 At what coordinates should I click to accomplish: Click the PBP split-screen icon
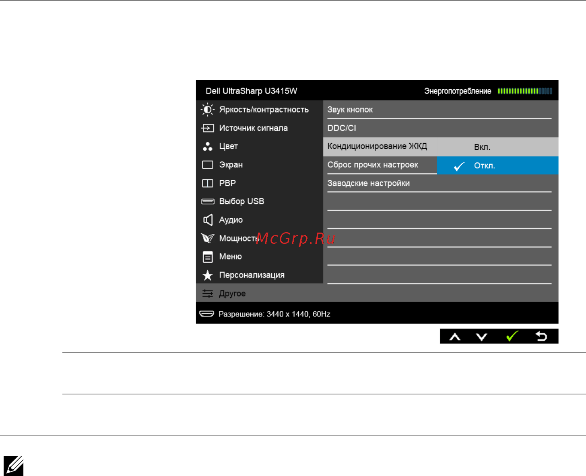208,183
